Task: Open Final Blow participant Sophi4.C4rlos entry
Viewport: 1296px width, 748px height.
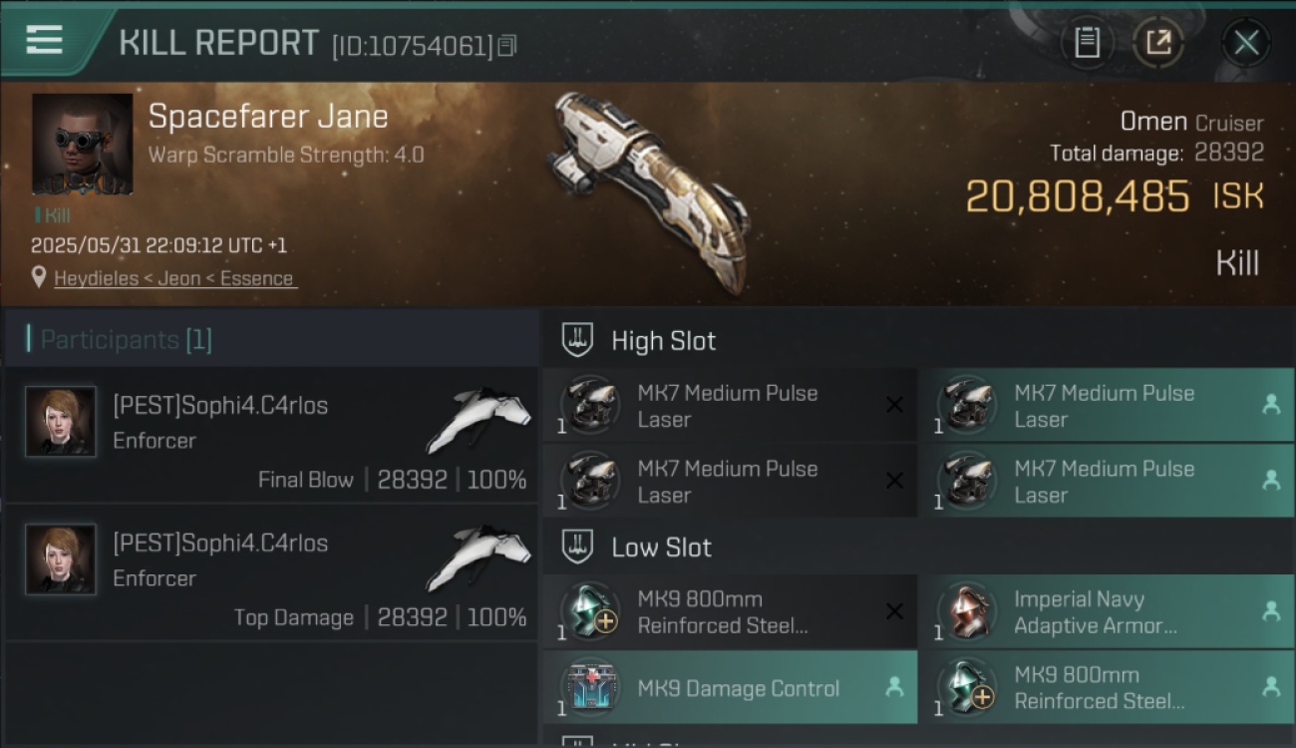Action: [x=271, y=436]
